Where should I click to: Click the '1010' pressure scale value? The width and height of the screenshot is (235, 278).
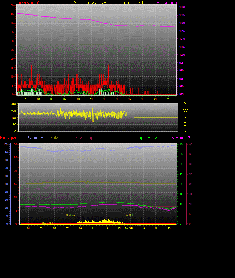click(182, 39)
